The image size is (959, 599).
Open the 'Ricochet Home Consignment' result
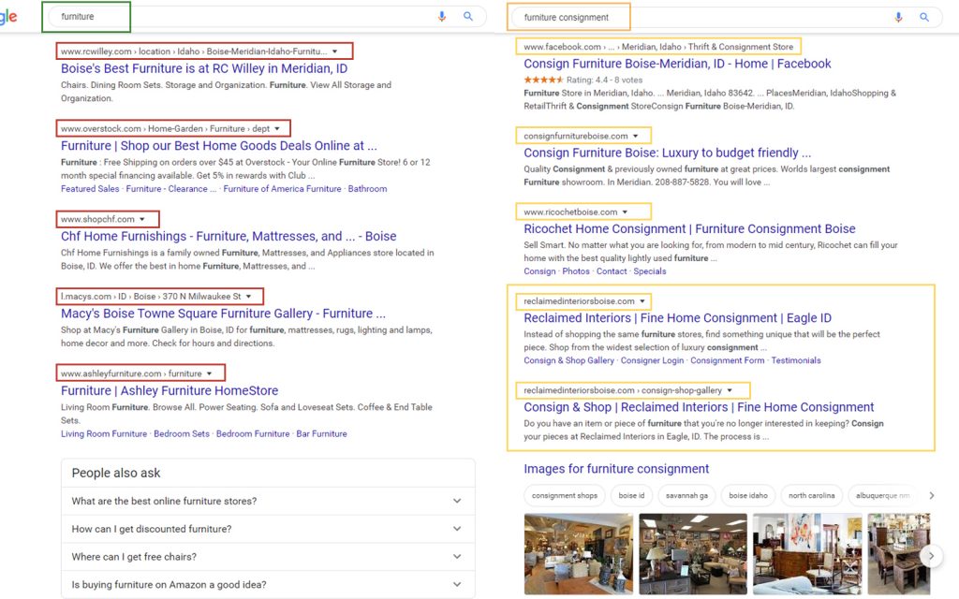686,228
